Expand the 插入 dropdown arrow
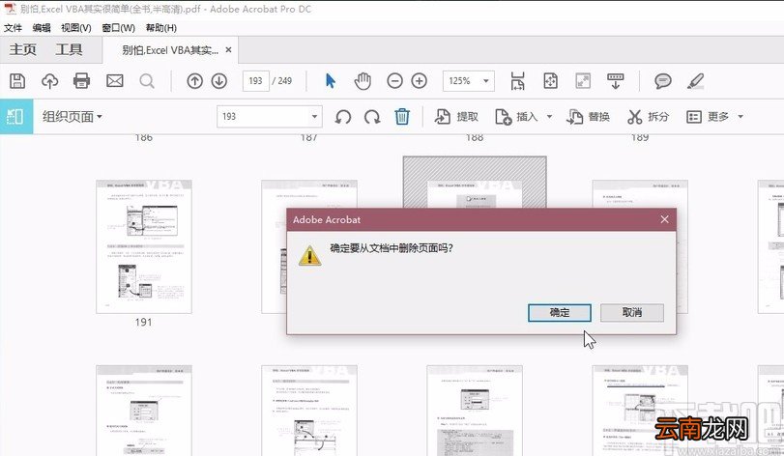The width and height of the screenshot is (784, 456). pos(549,117)
